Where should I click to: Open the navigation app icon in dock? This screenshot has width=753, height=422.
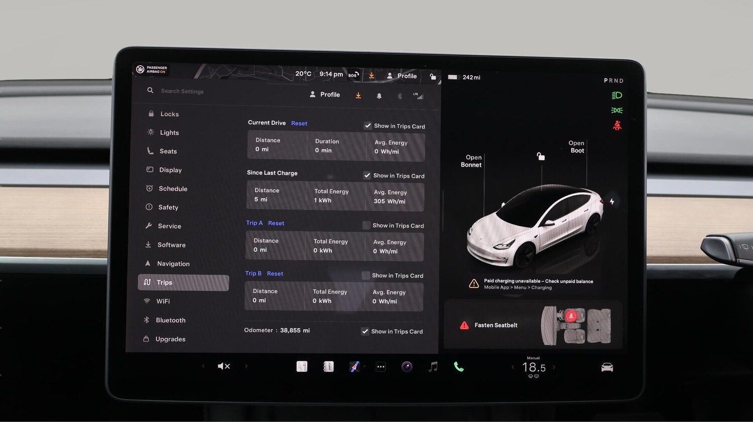coord(354,367)
